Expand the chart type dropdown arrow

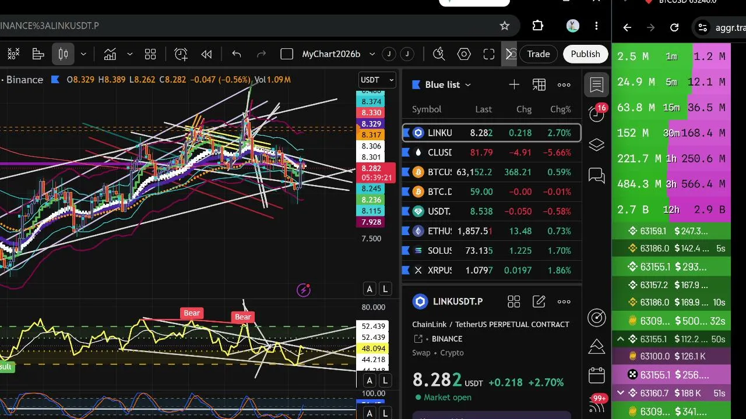[83, 54]
